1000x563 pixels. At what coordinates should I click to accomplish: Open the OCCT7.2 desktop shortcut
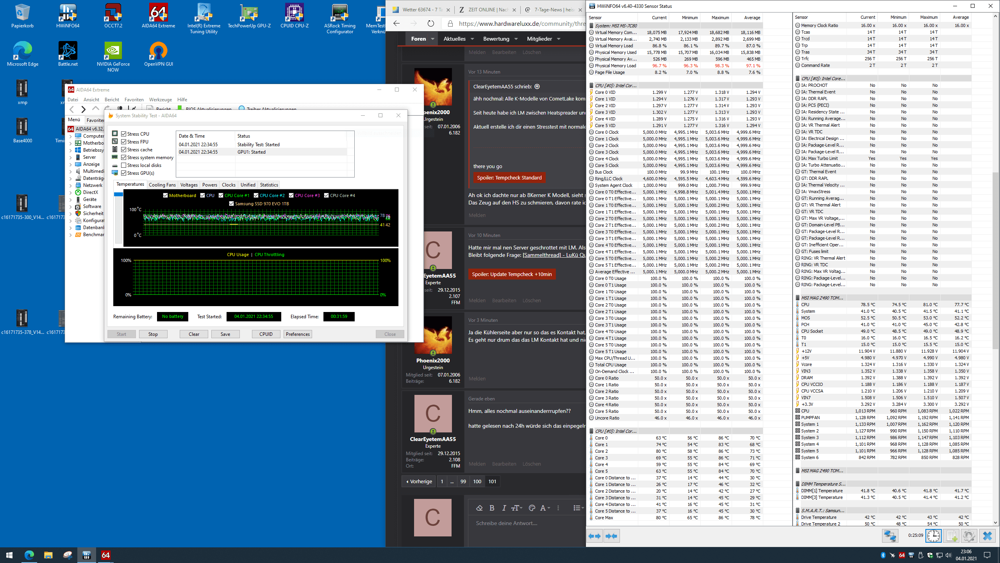click(x=113, y=16)
